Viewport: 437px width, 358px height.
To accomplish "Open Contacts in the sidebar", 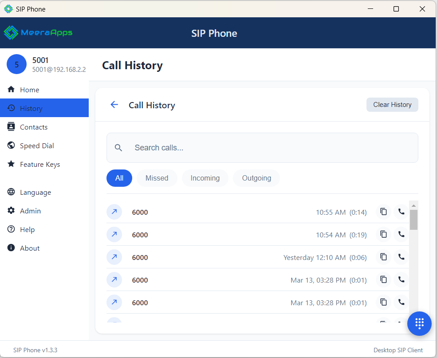I will tap(34, 127).
